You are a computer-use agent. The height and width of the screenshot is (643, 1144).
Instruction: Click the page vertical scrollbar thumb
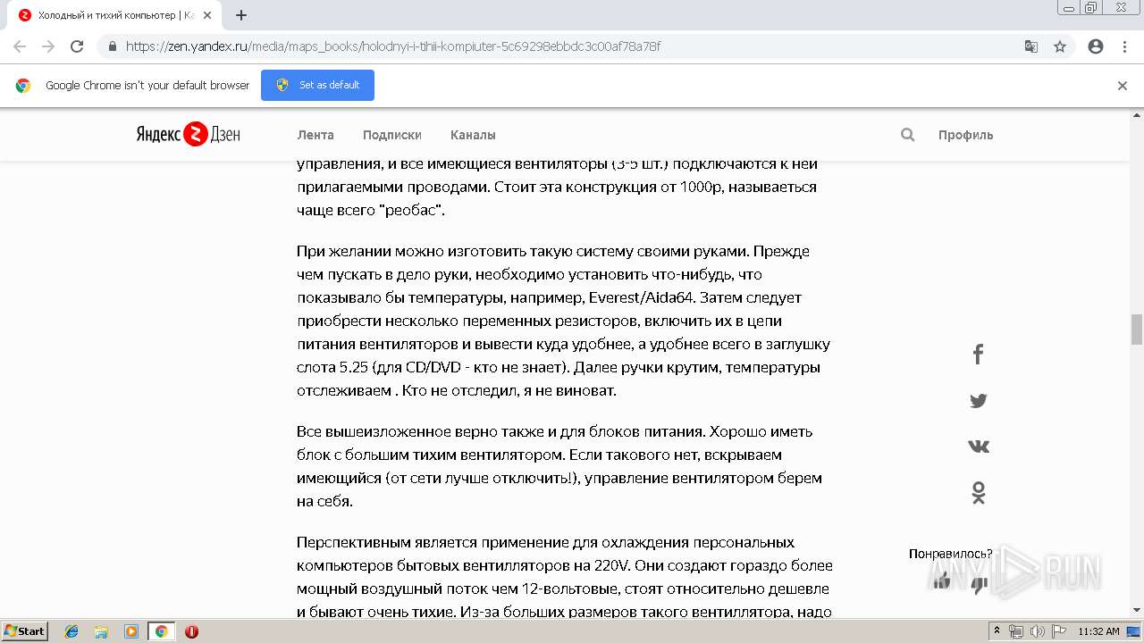coord(1137,330)
